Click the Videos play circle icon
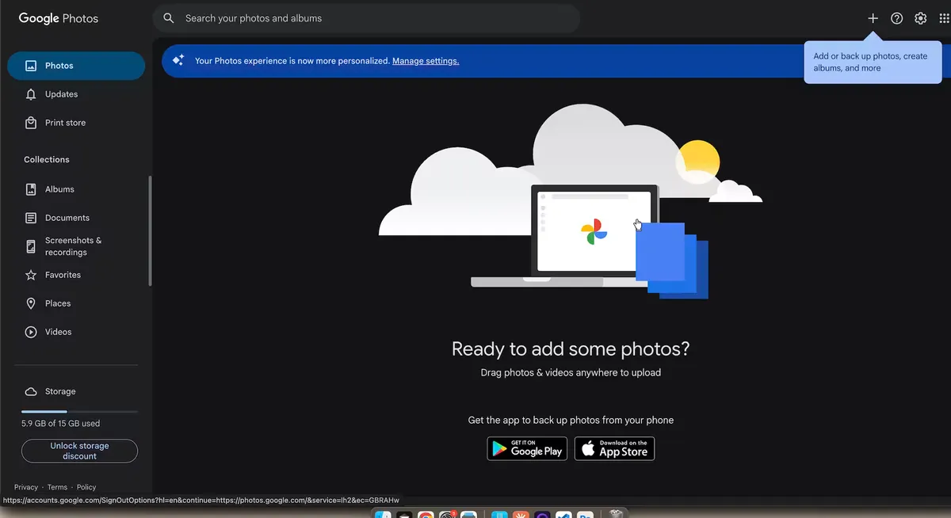Screen dimensions: 951x518 pos(31,332)
